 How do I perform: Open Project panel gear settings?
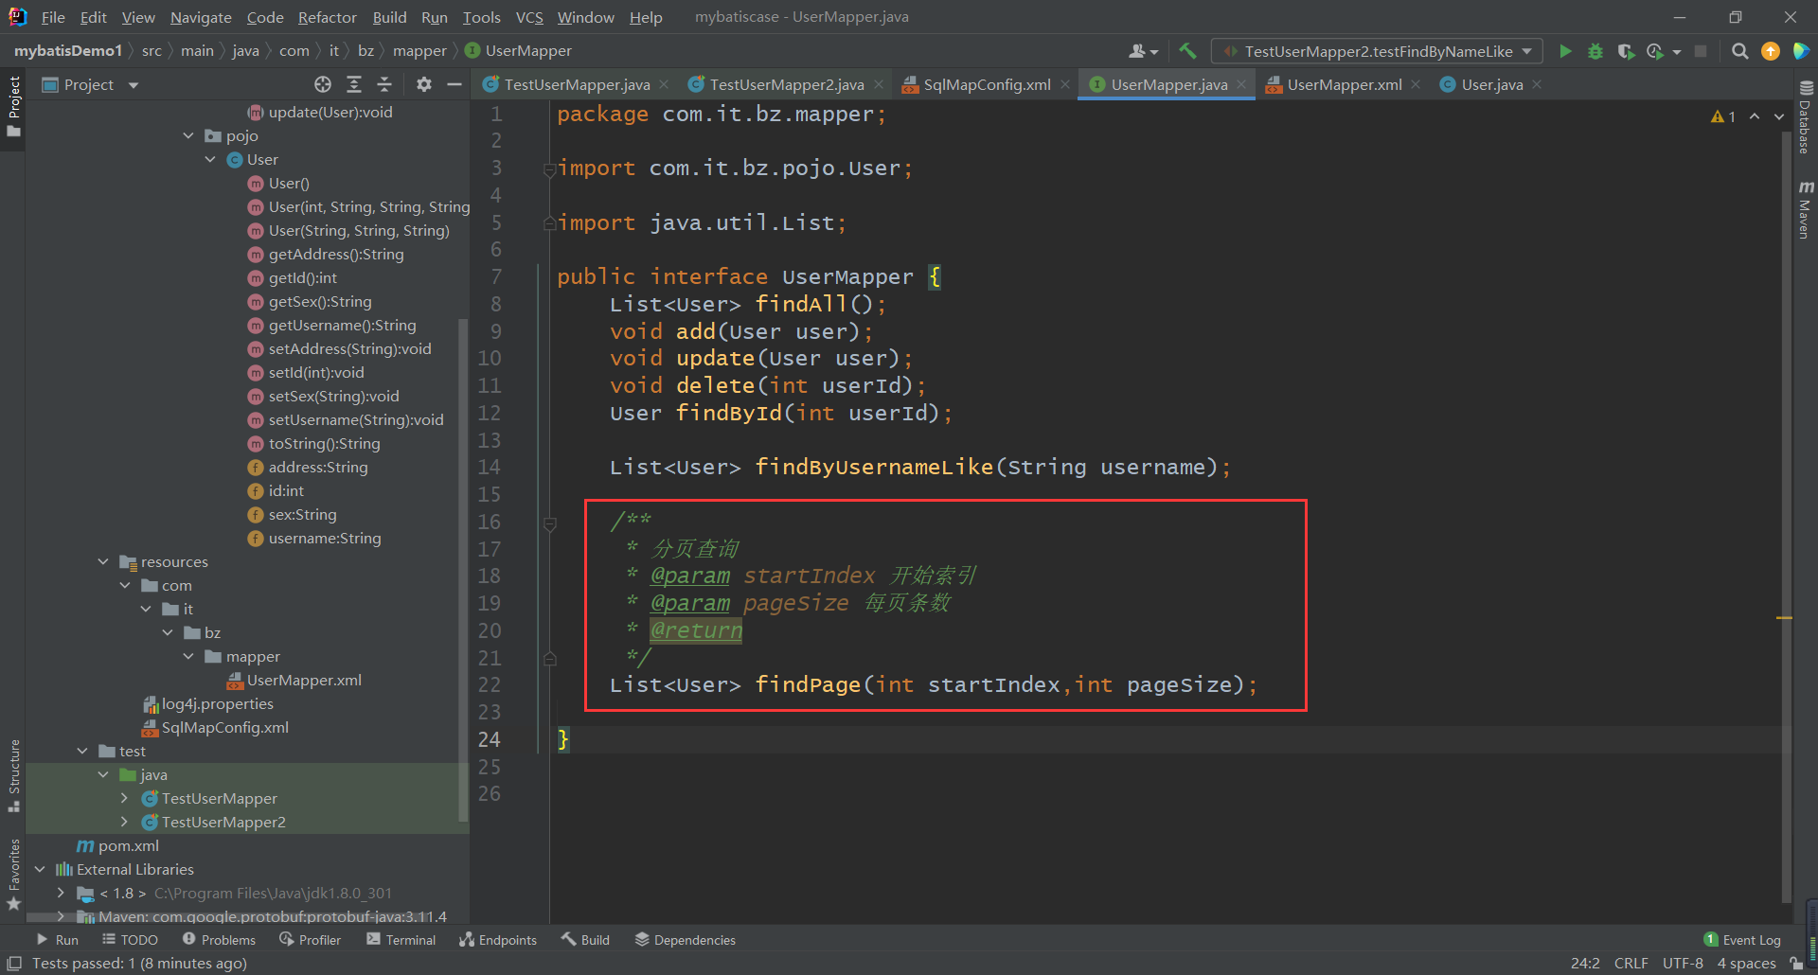tap(424, 84)
